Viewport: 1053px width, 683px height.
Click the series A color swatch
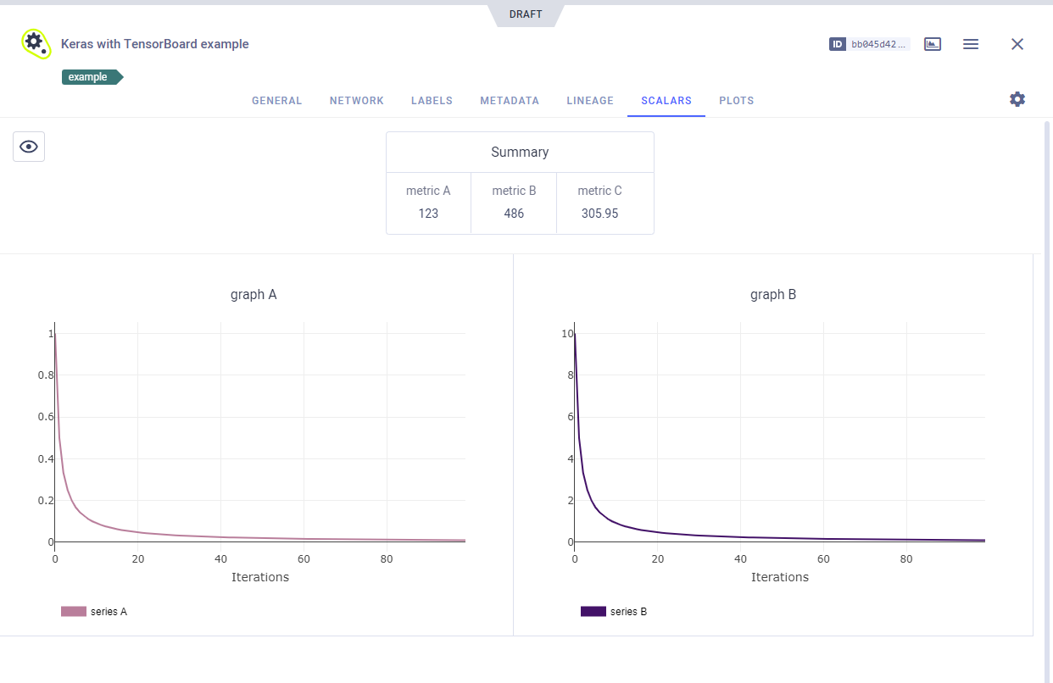(74, 612)
